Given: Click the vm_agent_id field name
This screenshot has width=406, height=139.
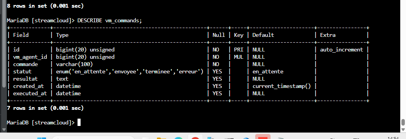Looking at the screenshot, I should 30,57.
